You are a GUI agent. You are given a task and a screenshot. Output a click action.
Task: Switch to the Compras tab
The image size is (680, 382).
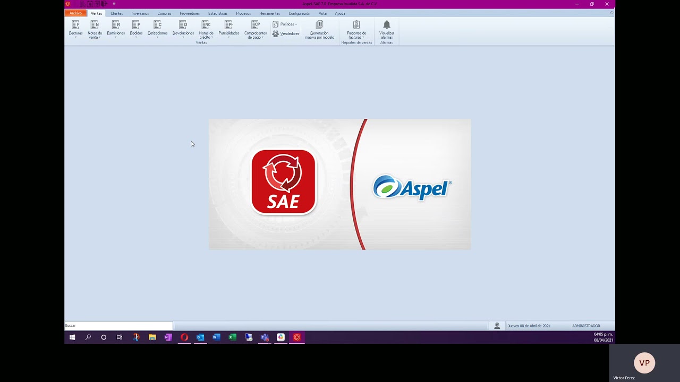pos(164,13)
